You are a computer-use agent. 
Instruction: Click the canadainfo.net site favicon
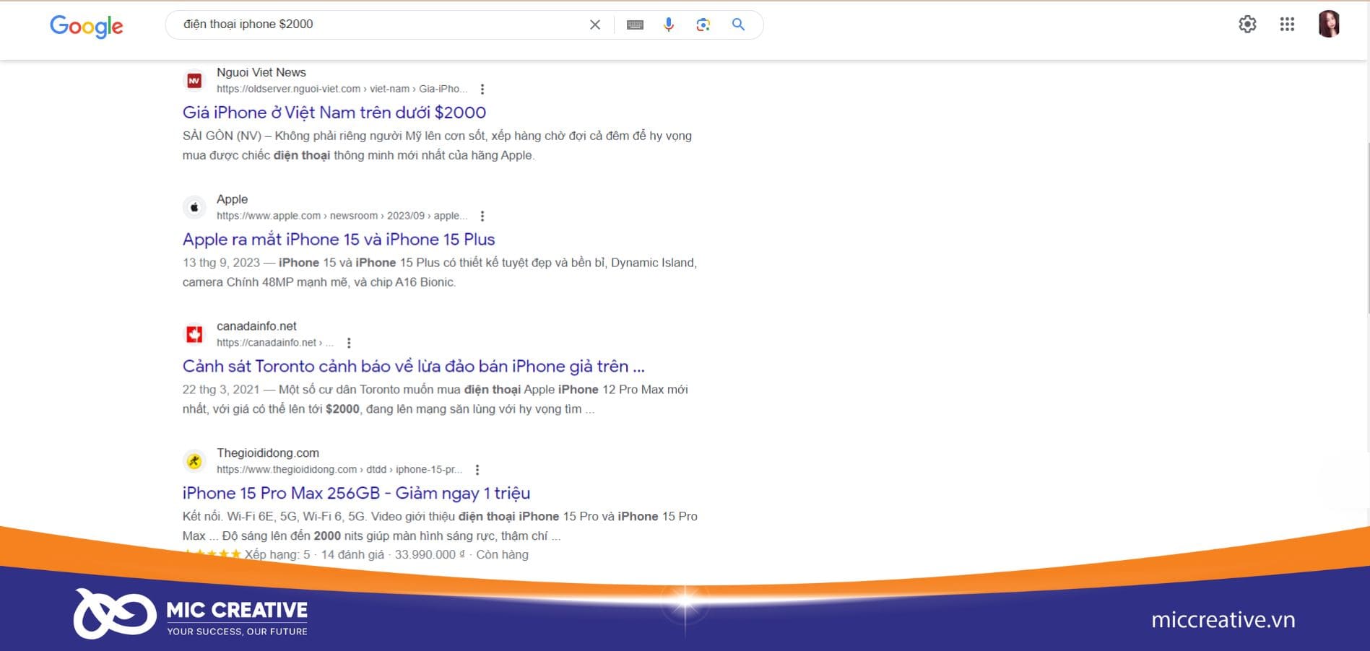click(x=194, y=335)
